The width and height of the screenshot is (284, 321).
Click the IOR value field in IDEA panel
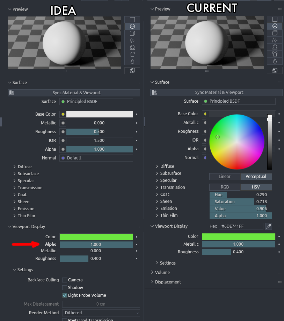(x=99, y=141)
